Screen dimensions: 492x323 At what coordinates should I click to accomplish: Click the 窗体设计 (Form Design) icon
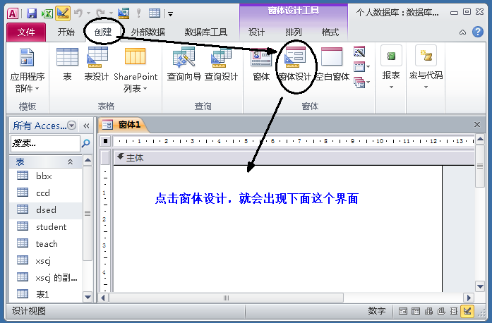[294, 64]
